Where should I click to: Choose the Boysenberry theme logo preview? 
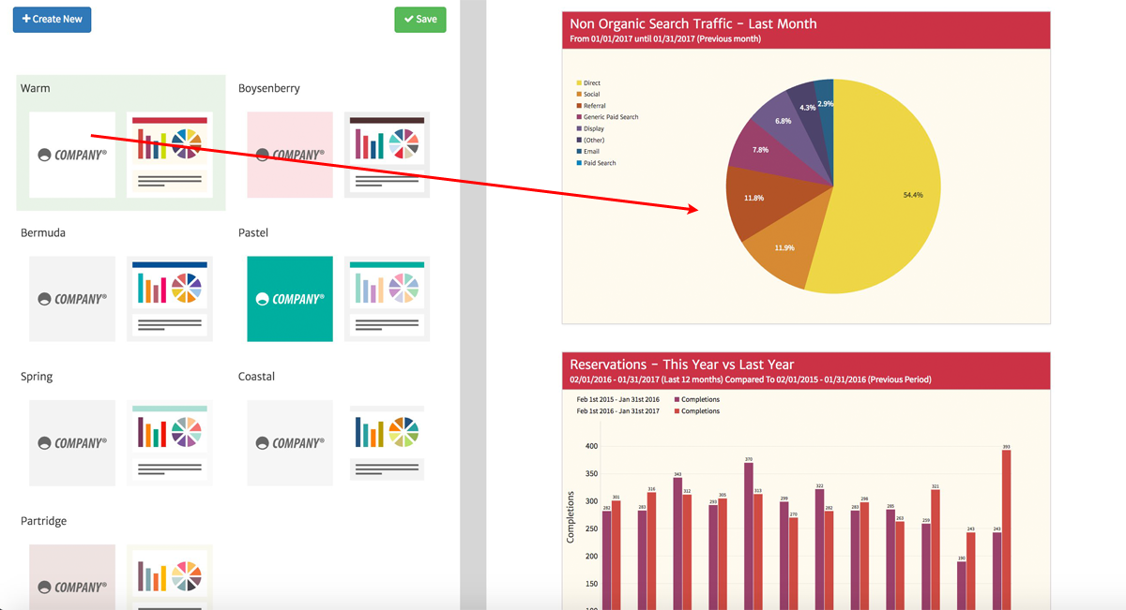[290, 155]
